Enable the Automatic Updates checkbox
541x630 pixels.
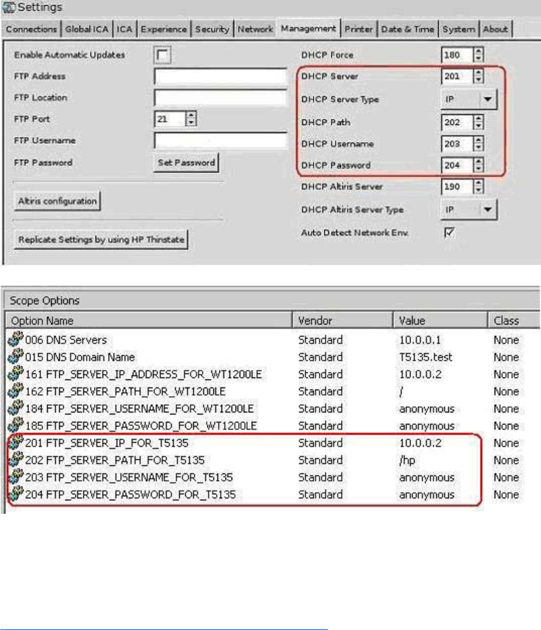[162, 55]
